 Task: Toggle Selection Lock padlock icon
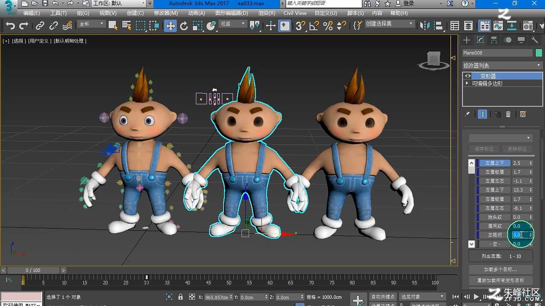click(x=181, y=297)
